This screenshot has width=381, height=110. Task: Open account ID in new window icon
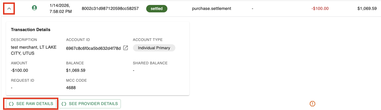(126, 48)
